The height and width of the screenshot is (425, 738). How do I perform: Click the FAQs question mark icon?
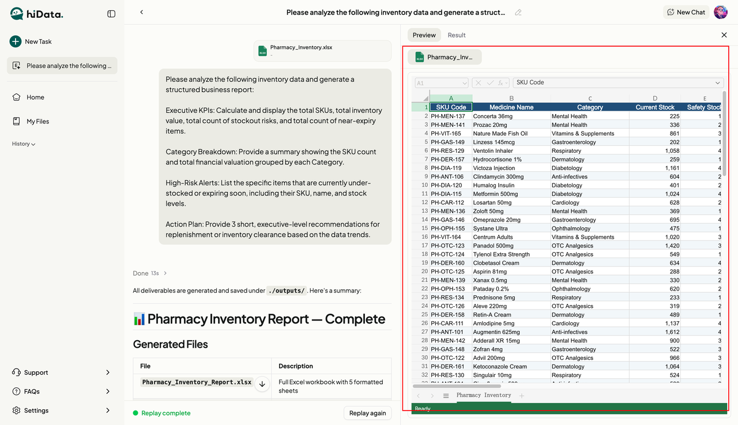[x=16, y=392]
